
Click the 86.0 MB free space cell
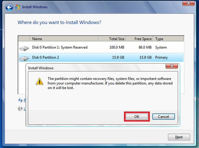pos(145,47)
